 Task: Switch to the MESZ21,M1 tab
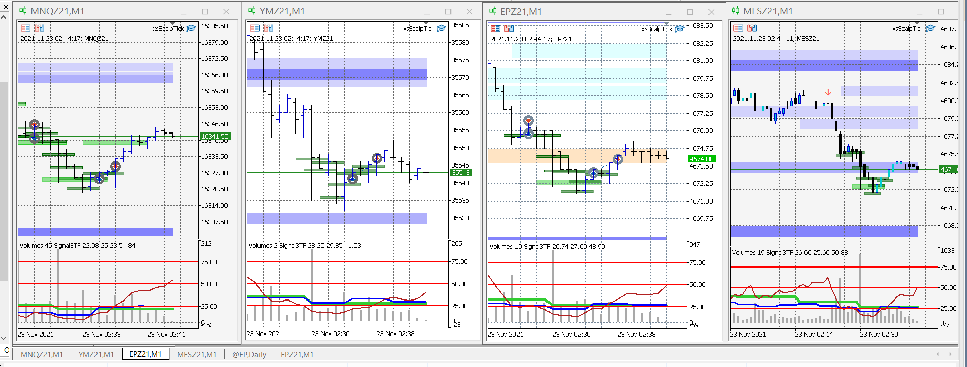pos(197,354)
